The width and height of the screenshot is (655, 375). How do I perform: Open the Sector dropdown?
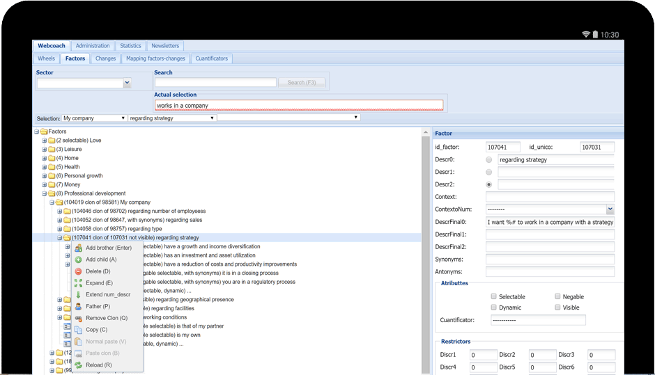[127, 83]
